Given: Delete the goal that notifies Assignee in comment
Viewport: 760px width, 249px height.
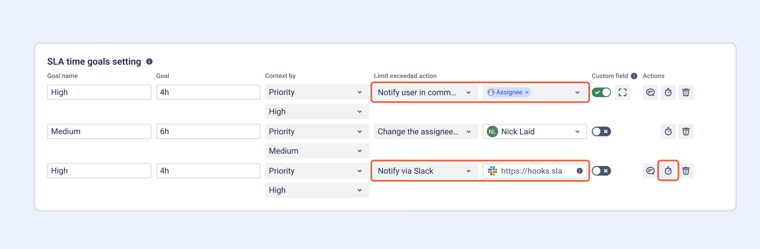Looking at the screenshot, I should tap(686, 92).
